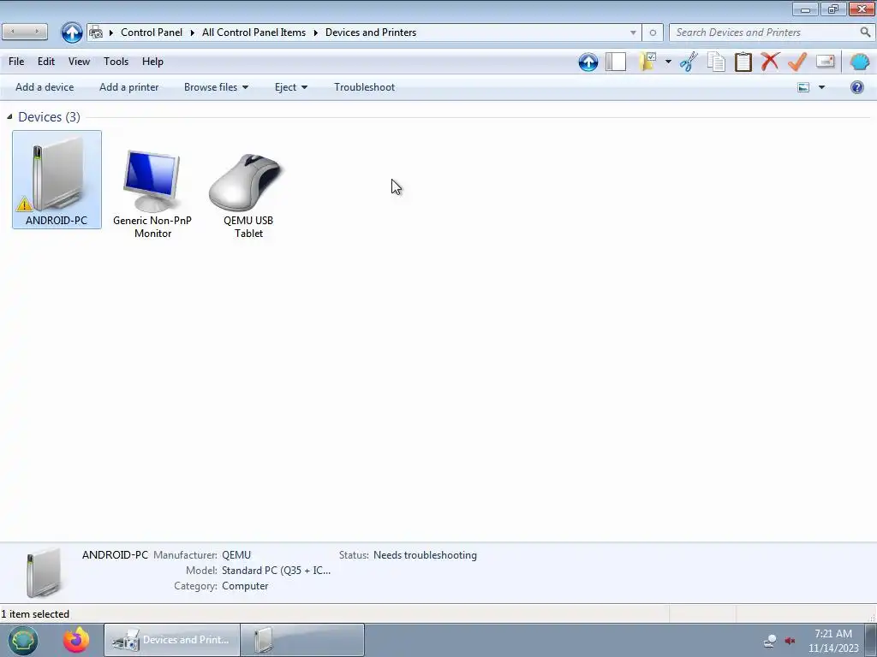
Task: Click the Change your view icon
Action: (803, 87)
